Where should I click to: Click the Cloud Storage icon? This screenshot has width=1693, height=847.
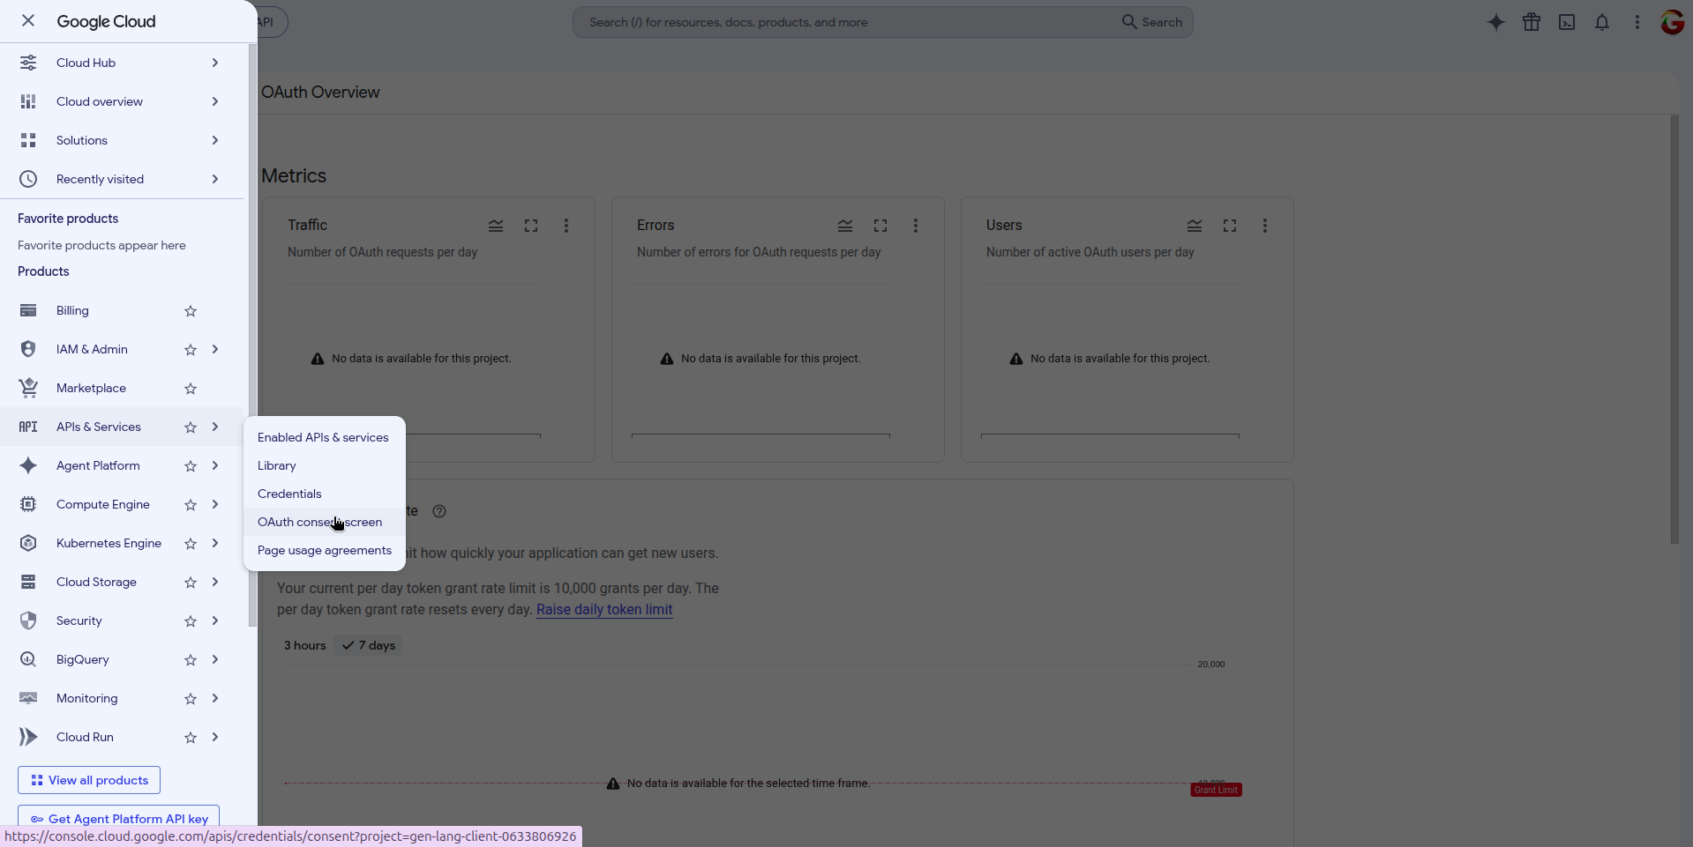click(28, 582)
